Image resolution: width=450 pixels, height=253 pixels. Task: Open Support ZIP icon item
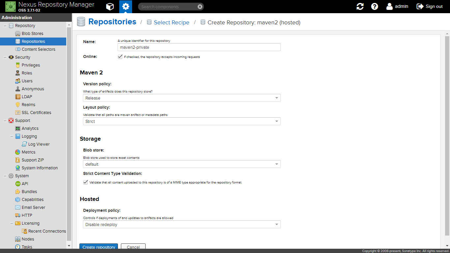18,160
